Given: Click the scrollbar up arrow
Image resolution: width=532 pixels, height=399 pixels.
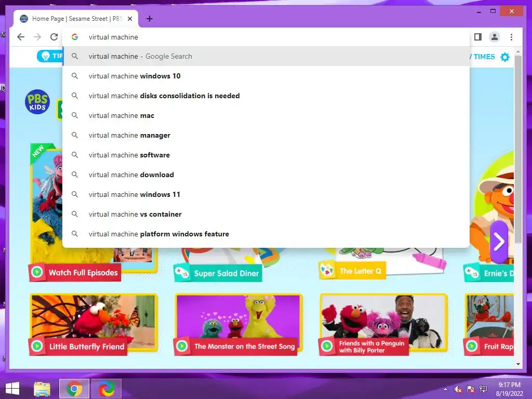Looking at the screenshot, I should click(x=518, y=52).
